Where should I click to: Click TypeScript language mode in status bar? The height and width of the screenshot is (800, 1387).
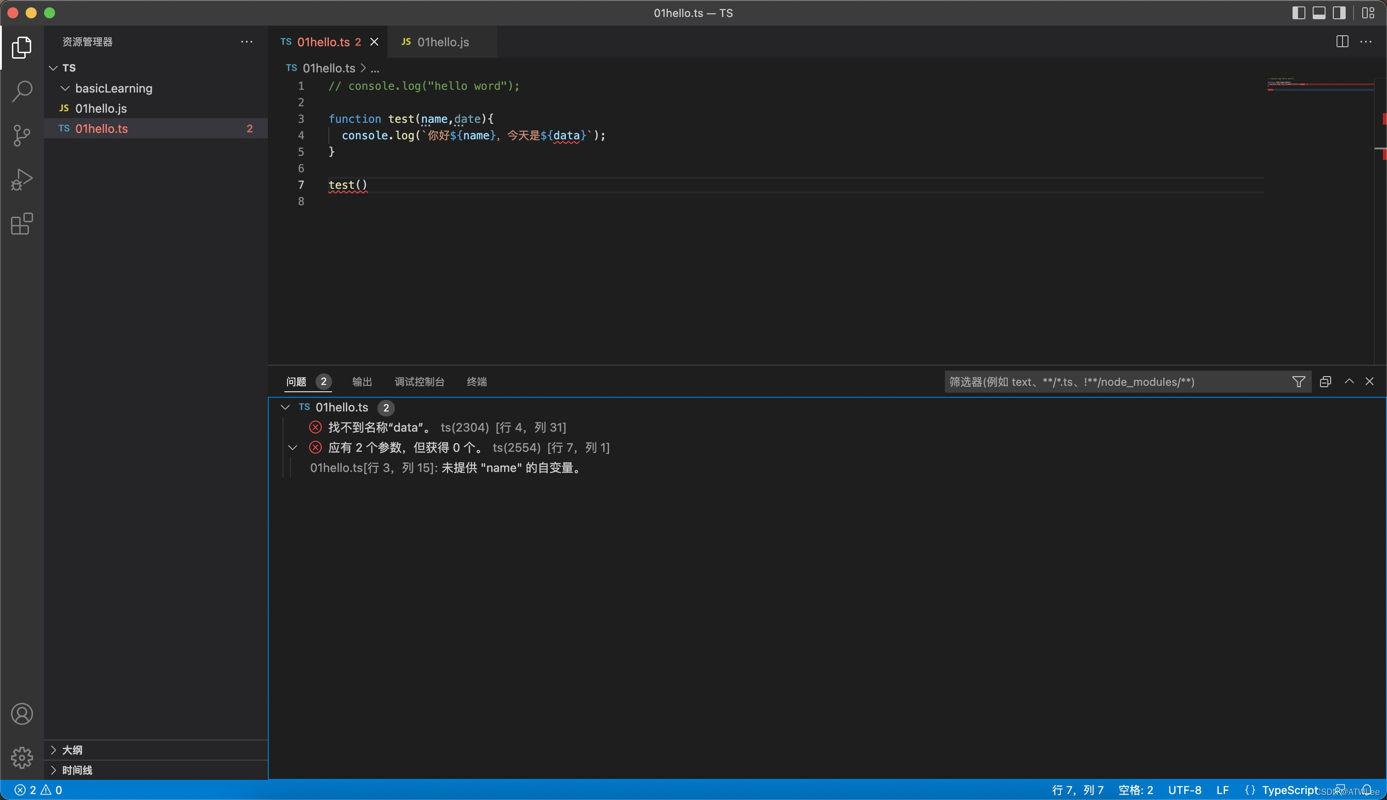[x=1290, y=790]
